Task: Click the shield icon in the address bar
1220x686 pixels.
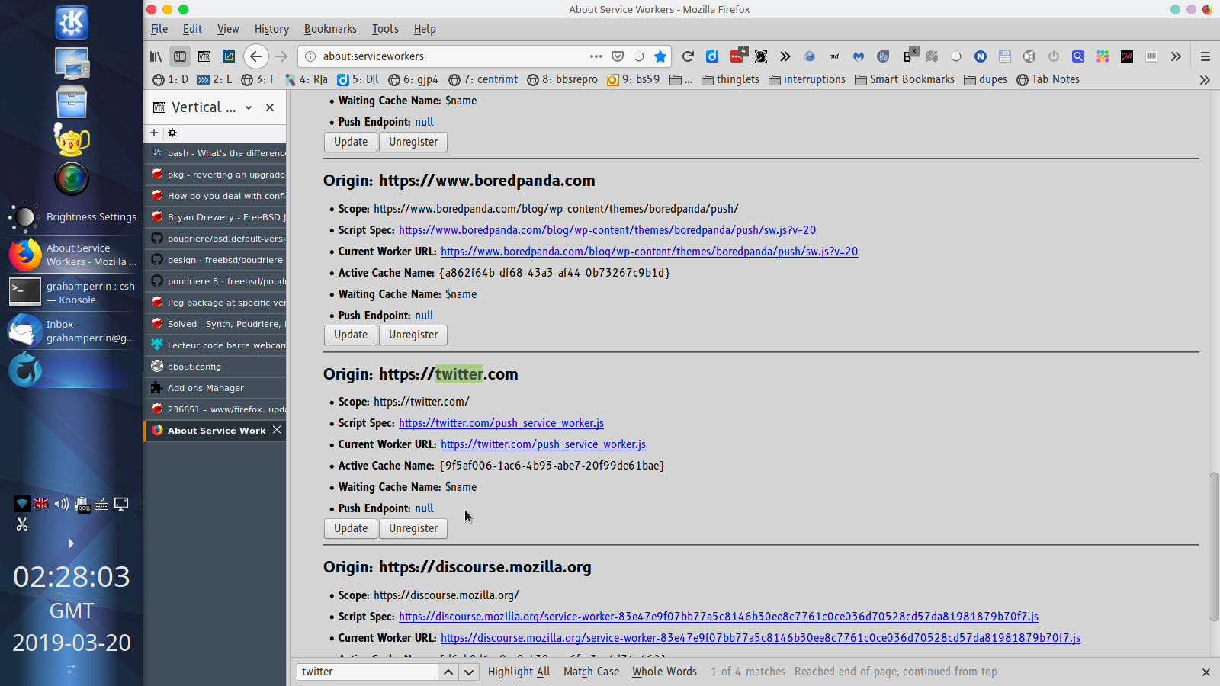Action: tap(618, 56)
